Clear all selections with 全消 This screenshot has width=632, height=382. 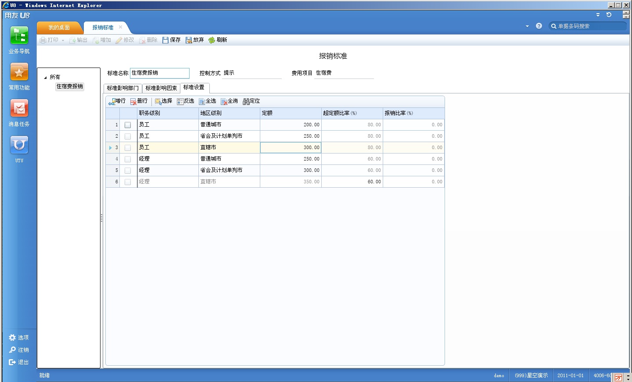click(x=230, y=101)
